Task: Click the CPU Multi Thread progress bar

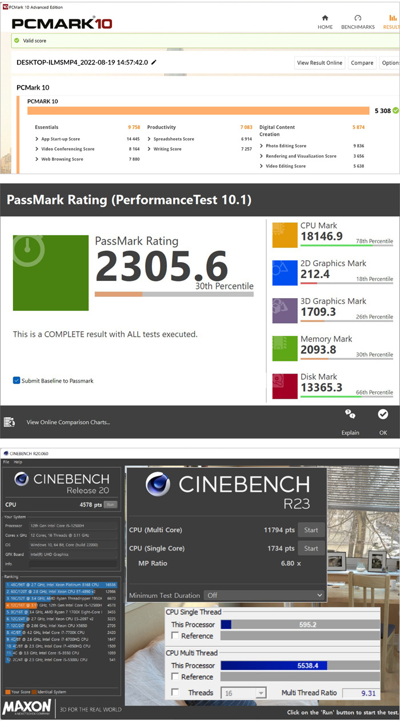Action: tap(300, 665)
